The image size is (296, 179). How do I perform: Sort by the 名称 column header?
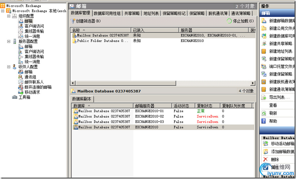pos(101,30)
